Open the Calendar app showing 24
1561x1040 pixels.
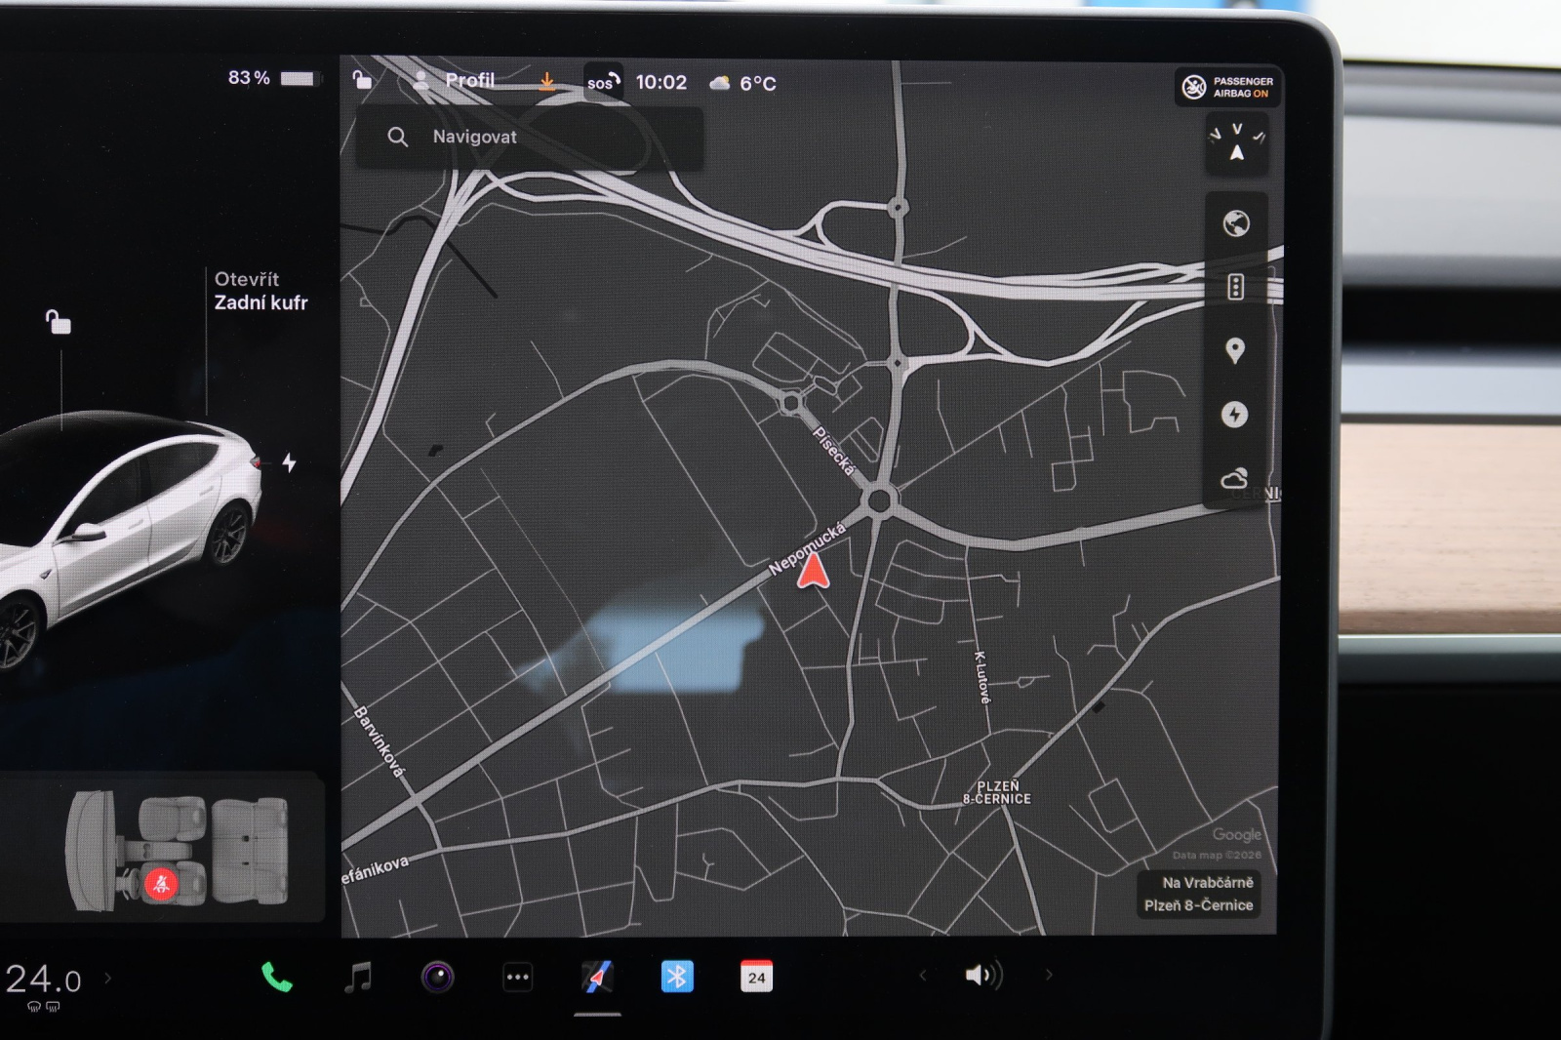756,977
